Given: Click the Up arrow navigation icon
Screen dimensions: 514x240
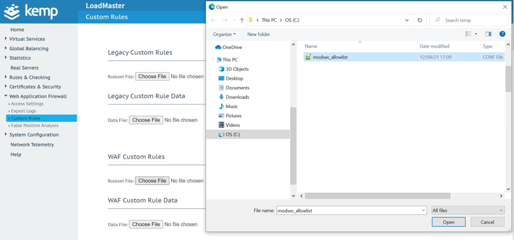Looking at the screenshot, I should [x=240, y=20].
